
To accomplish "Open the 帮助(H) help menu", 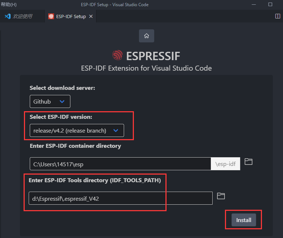I will 9,4.
